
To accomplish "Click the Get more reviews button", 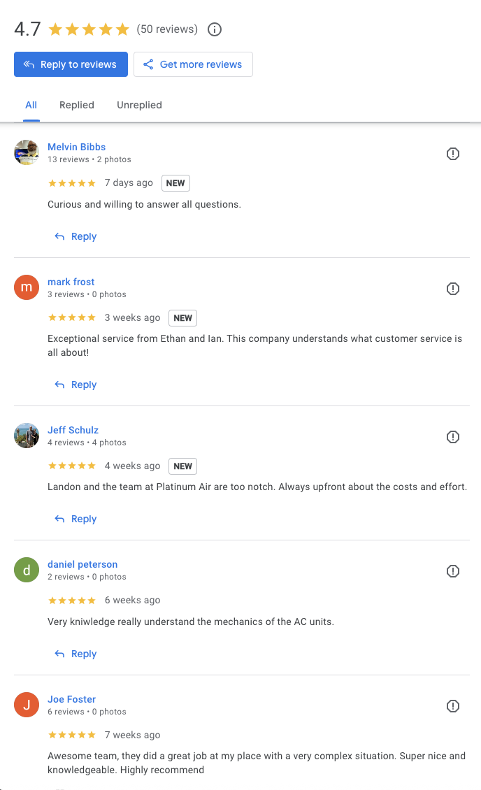I will point(193,64).
